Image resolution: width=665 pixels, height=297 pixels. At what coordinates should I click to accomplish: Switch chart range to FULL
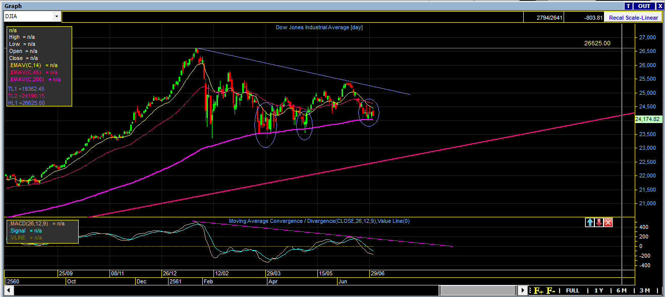(572, 290)
